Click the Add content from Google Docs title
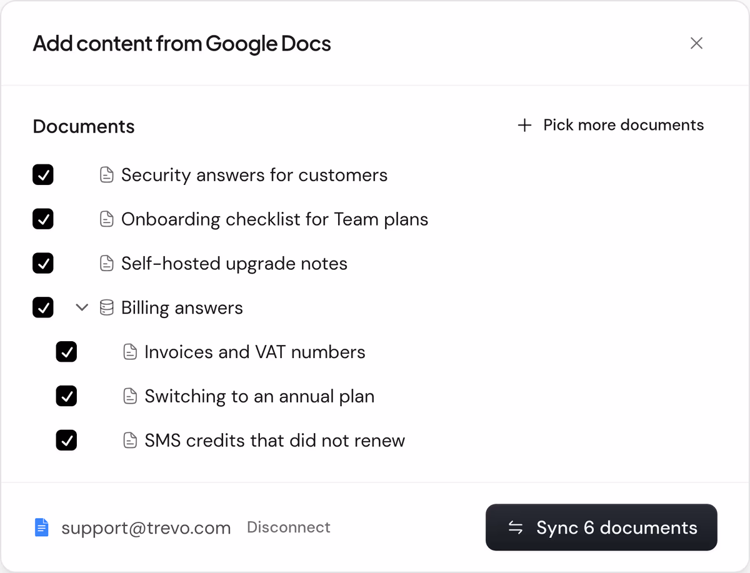Image resolution: width=750 pixels, height=573 pixels. coord(182,44)
